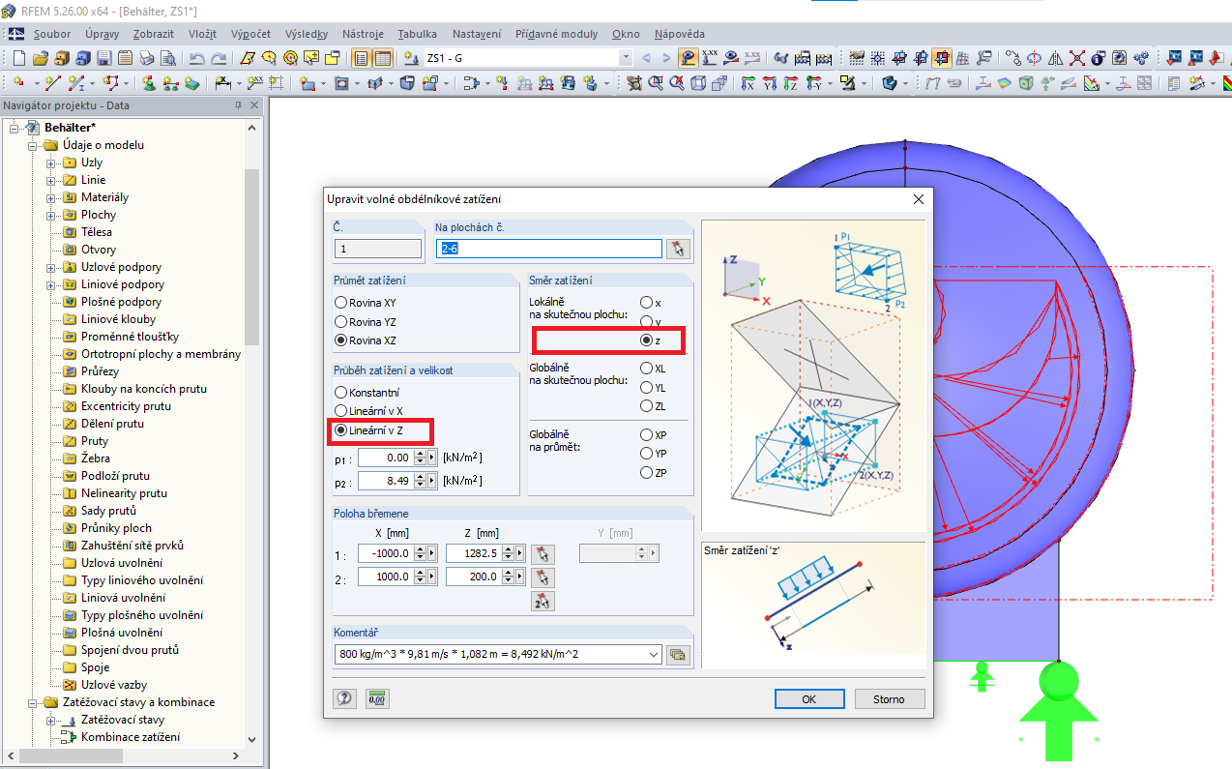Pick both positions via window selection

(543, 601)
